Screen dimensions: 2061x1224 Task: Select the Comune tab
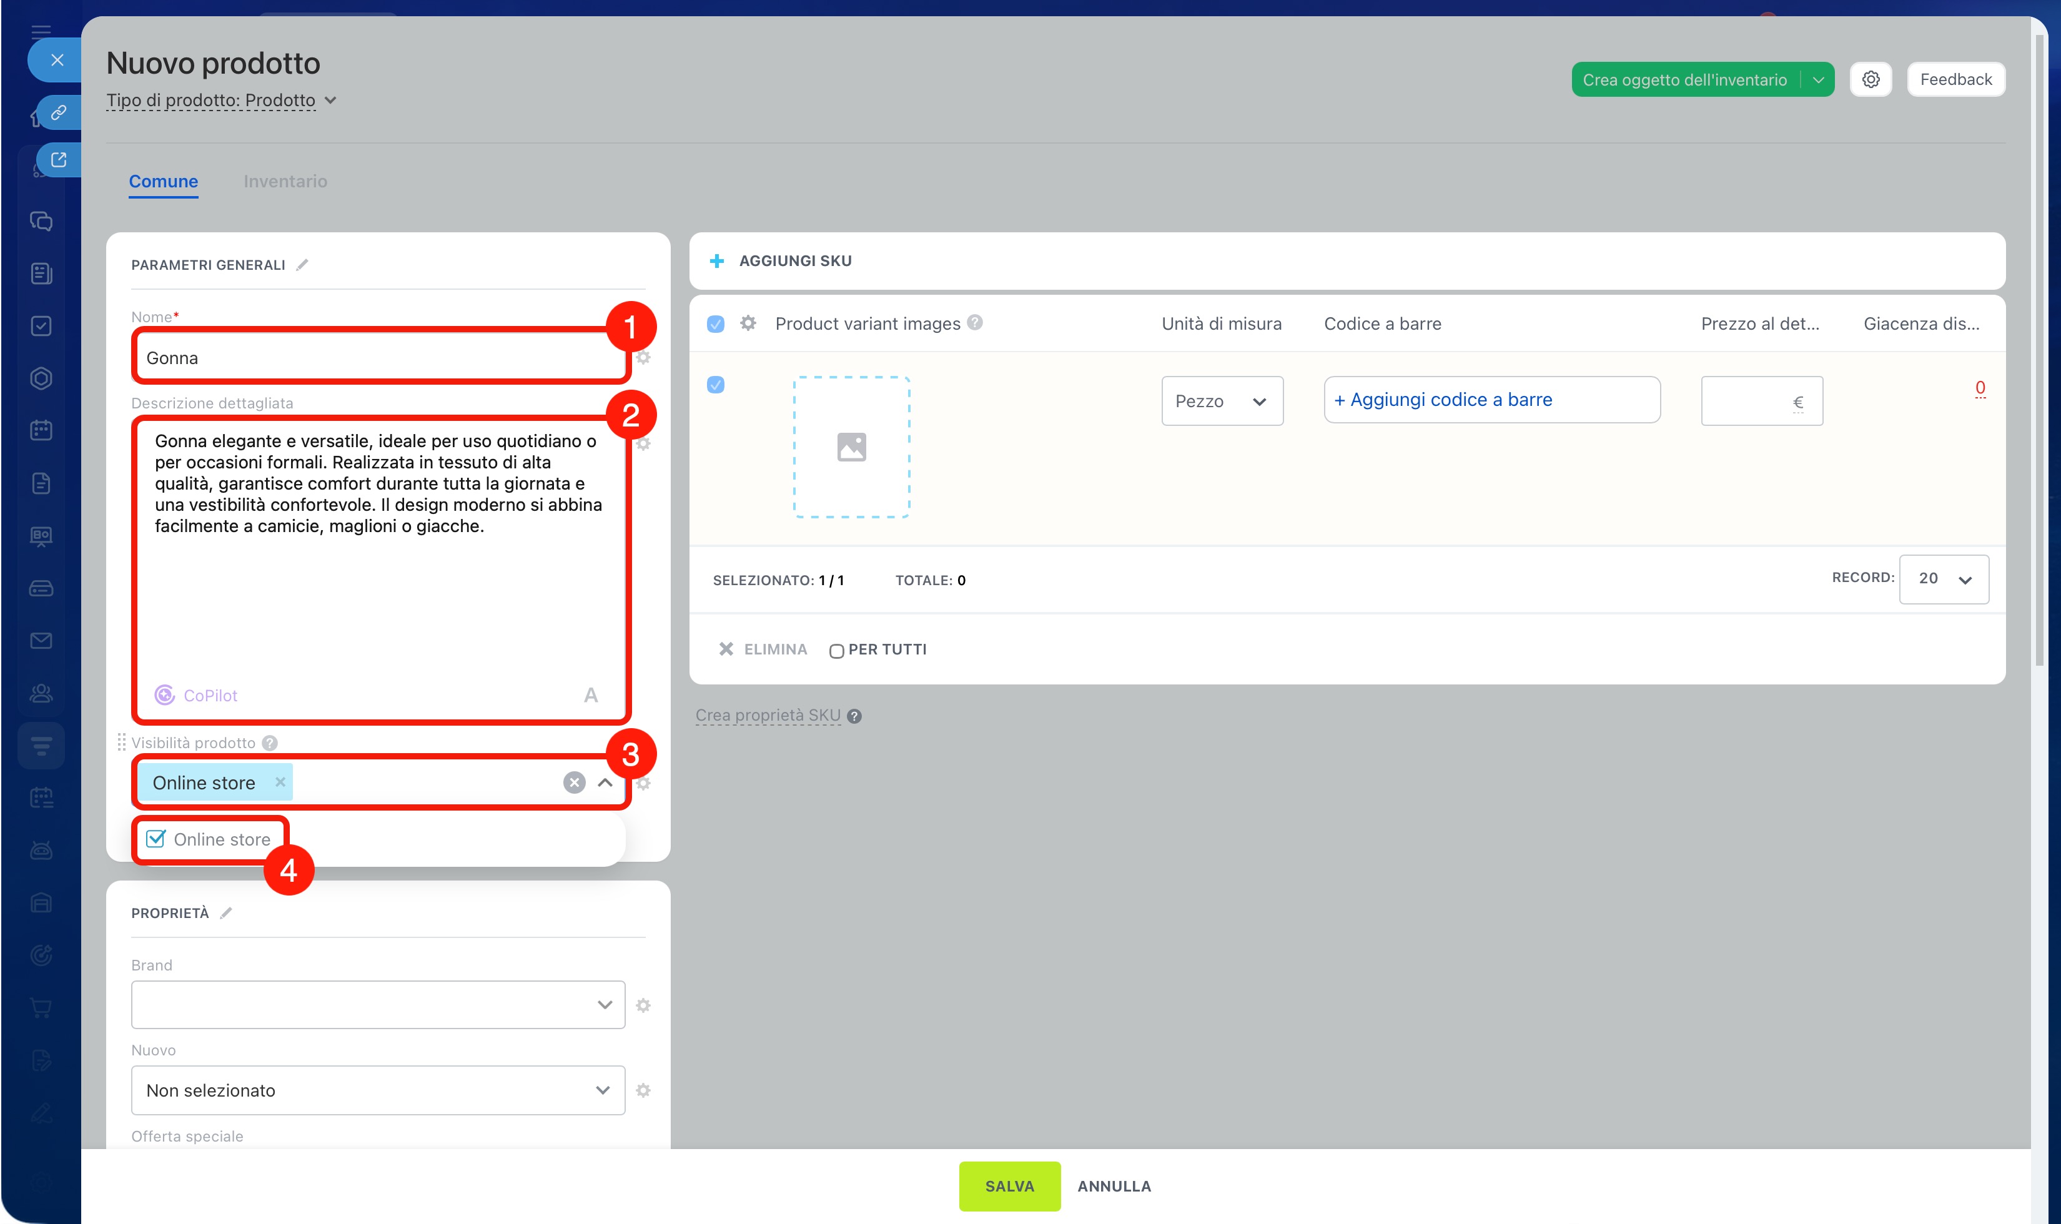(163, 182)
